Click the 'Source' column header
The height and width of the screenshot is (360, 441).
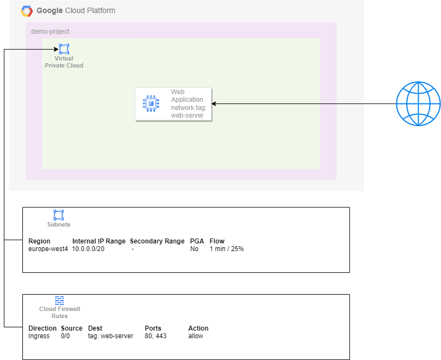(x=72, y=328)
